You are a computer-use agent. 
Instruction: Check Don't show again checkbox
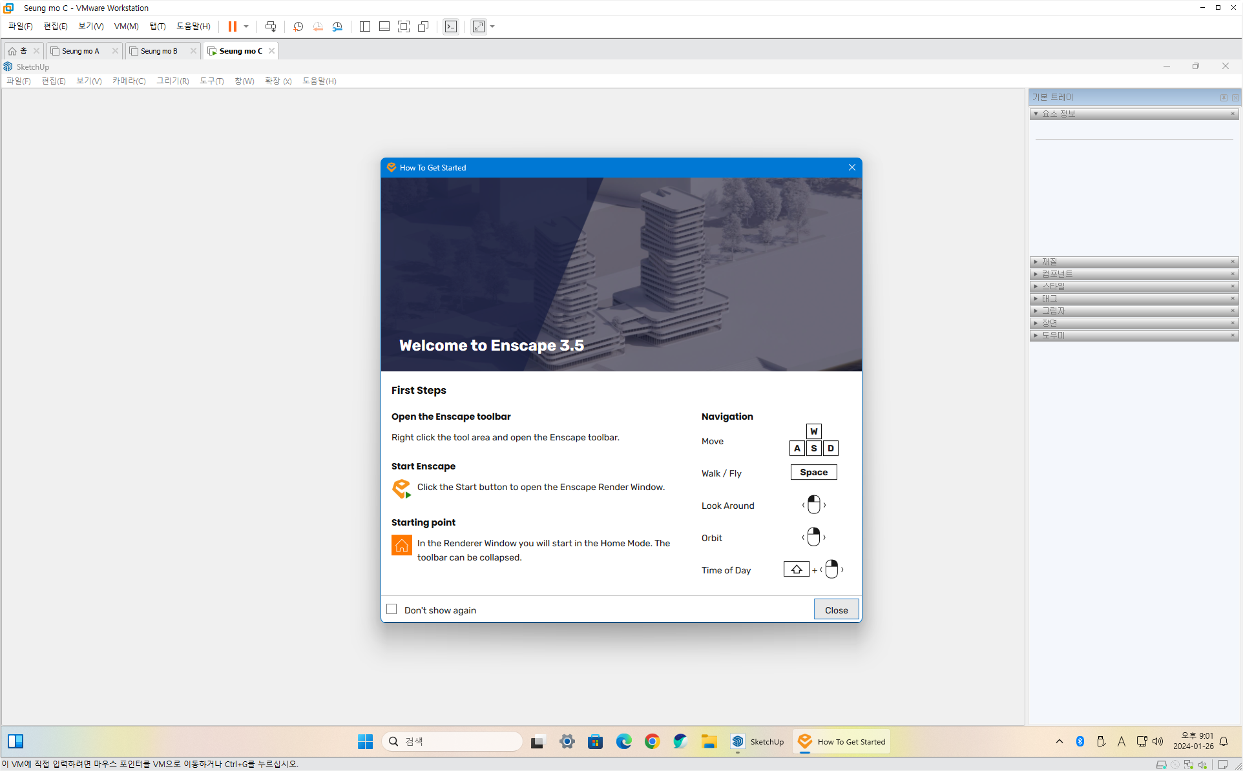coord(392,610)
